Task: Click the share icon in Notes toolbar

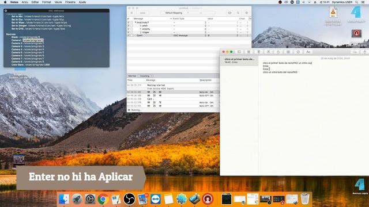Action: (365, 52)
